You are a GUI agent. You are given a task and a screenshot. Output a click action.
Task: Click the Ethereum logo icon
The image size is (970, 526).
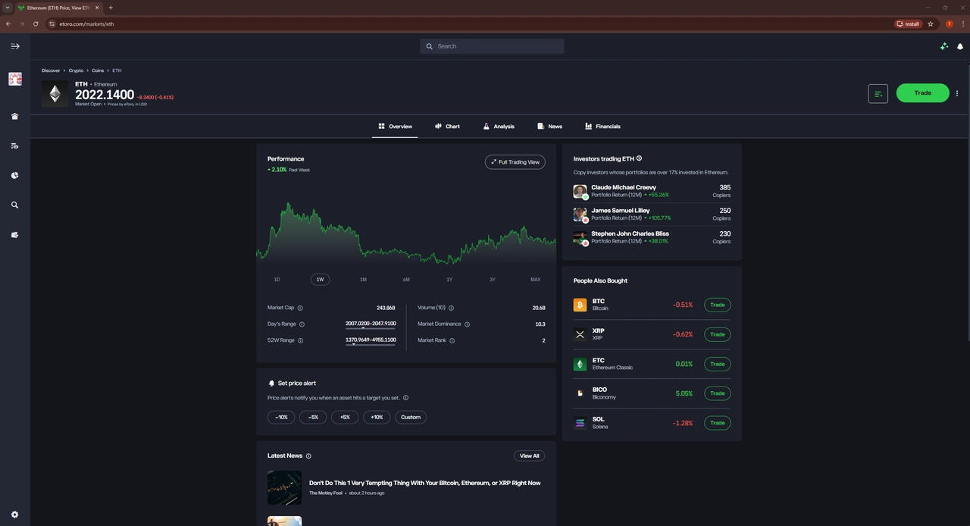coord(55,93)
